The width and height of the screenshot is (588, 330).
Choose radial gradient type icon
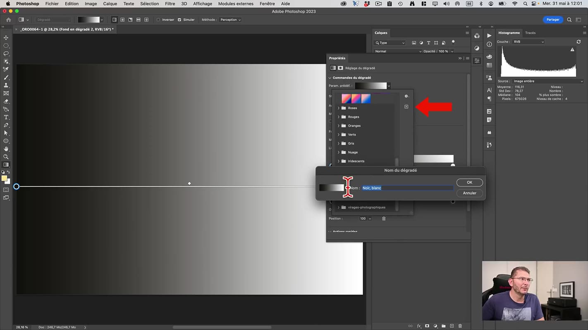[x=122, y=20]
